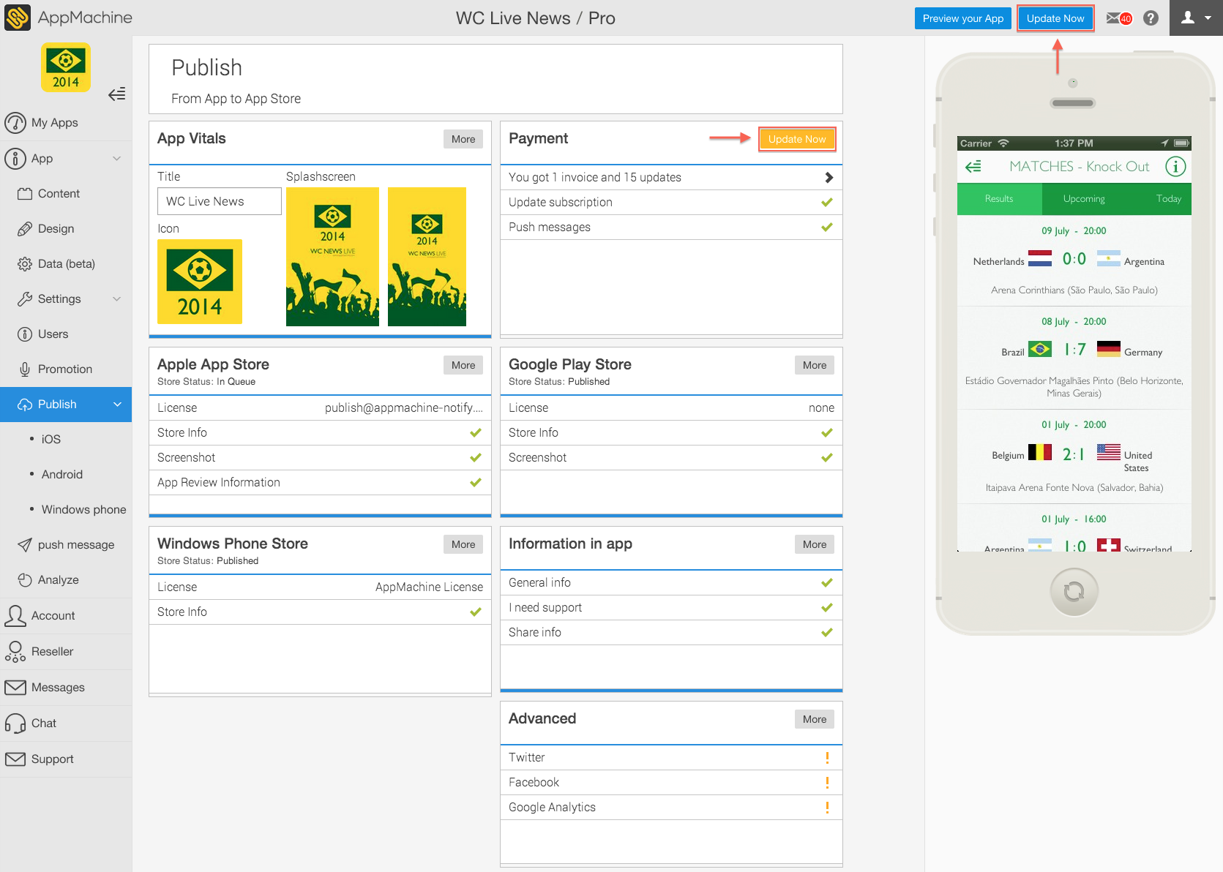Click the Google Play Store Info checkmark
Image resolution: width=1223 pixels, height=872 pixels.
click(x=827, y=433)
